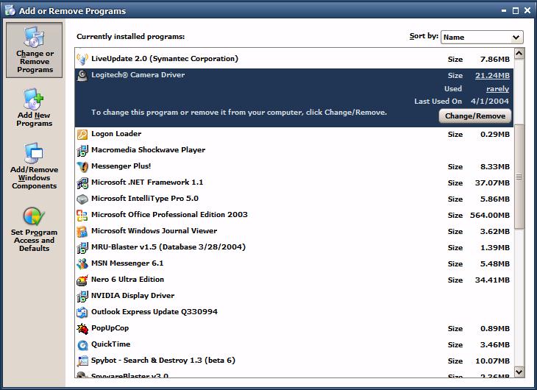
Task: Select Microsoft .NET Framework 1.1 entry
Action: 294,182
